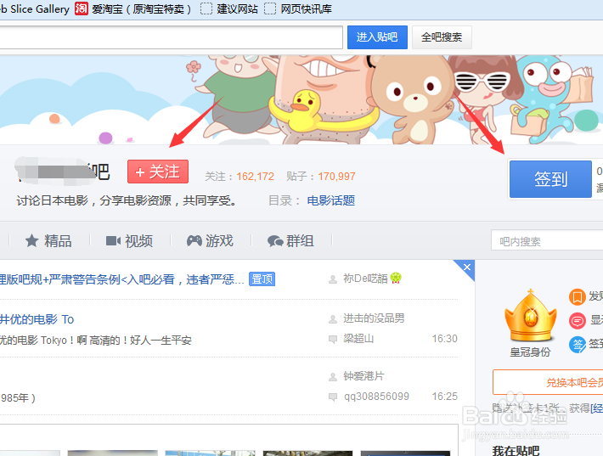Click the author icon before 祢De呓語
The image size is (603, 456).
[333, 279]
